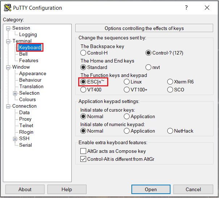Expand the SSH tree node
The width and height of the screenshot is (219, 198).
pos(15,139)
